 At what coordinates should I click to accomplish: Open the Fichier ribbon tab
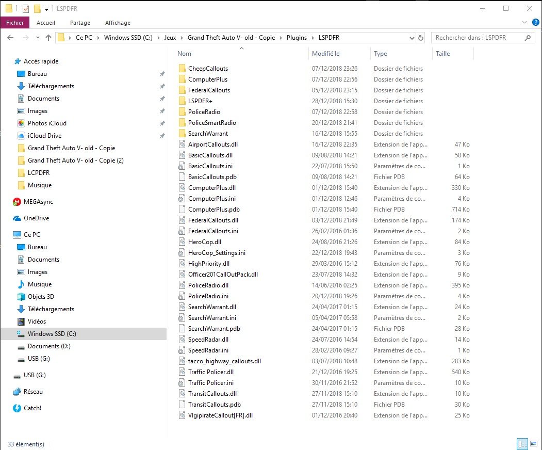click(15, 23)
